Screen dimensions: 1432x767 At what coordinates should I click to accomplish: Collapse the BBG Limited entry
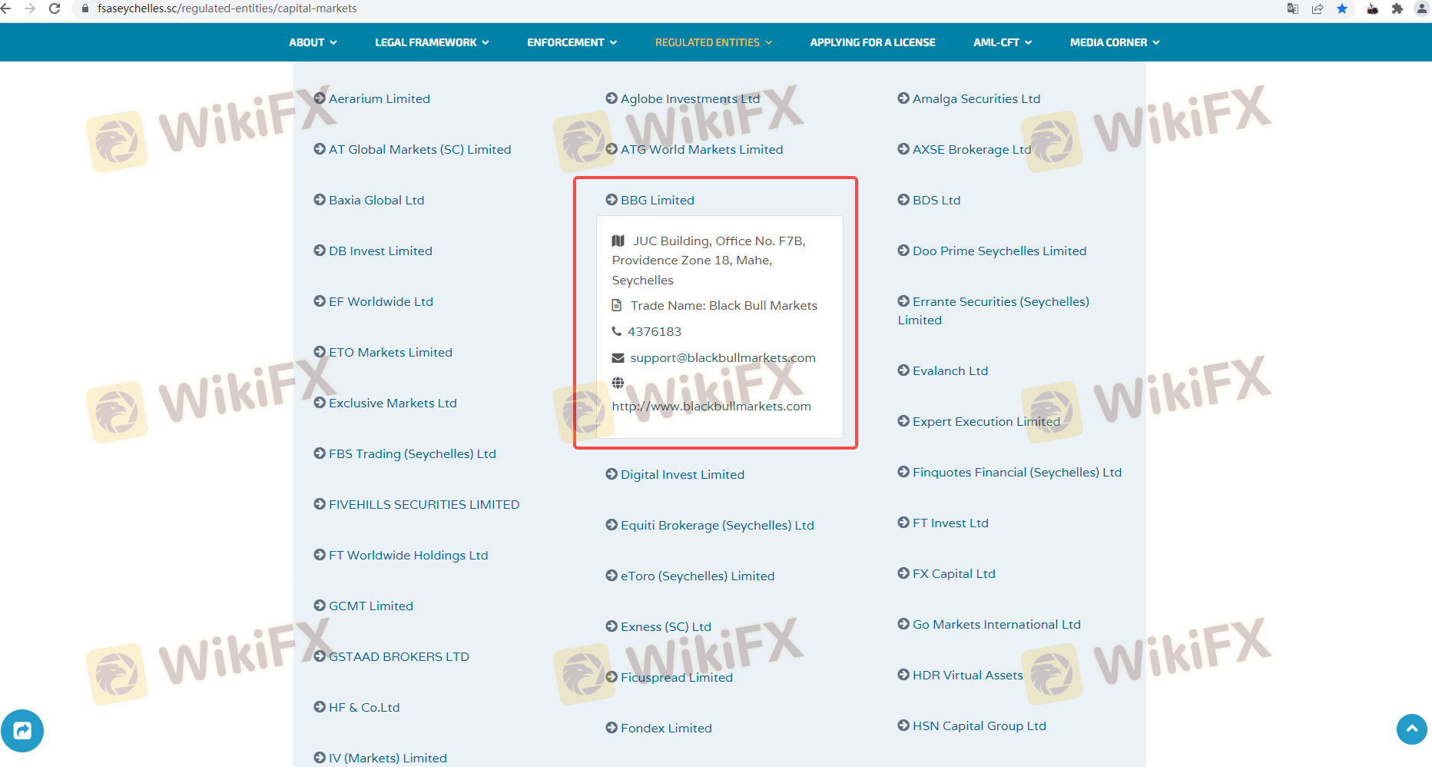click(x=657, y=200)
